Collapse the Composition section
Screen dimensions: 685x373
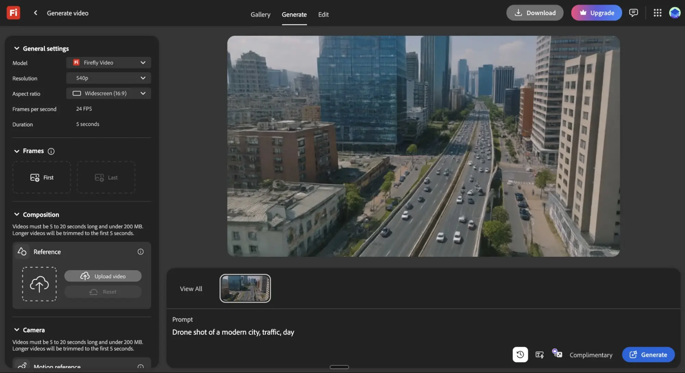[16, 214]
